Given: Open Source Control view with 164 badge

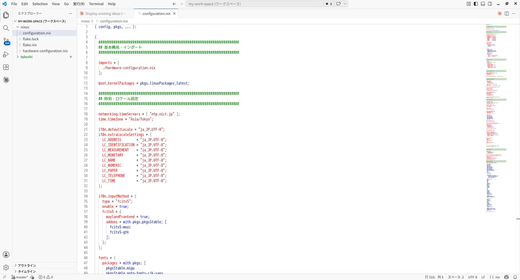Looking at the screenshot, I should (x=6, y=41).
